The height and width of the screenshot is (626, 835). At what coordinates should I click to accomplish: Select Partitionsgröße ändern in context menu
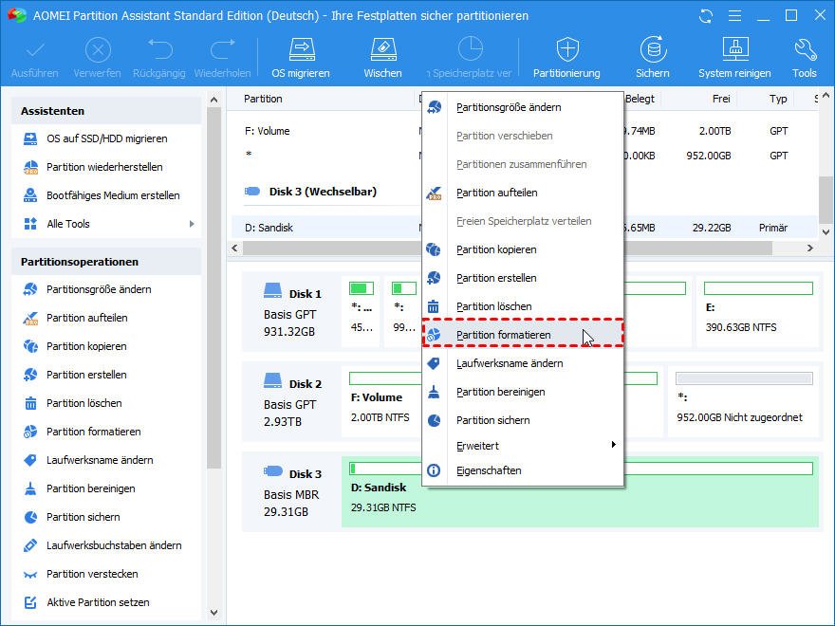coord(523,107)
